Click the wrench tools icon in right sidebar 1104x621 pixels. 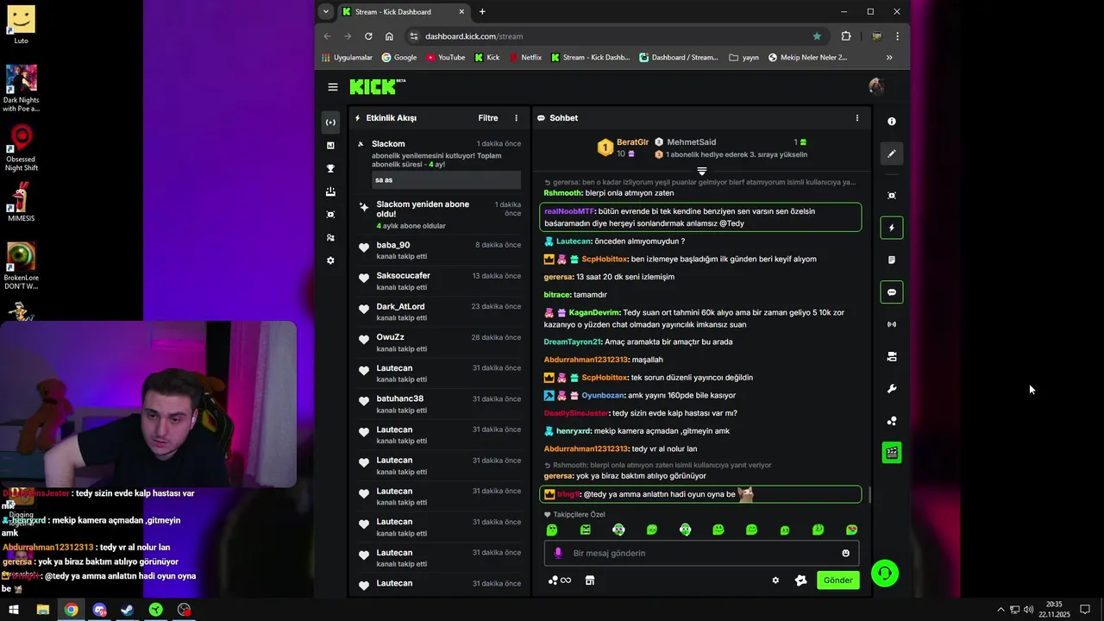pyautogui.click(x=892, y=389)
